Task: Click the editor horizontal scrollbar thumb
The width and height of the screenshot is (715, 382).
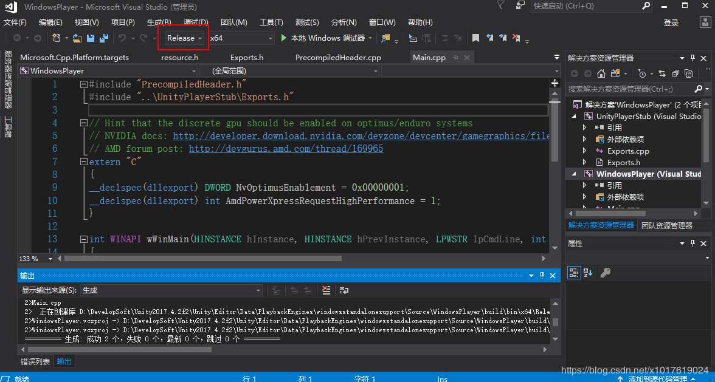Action: [203, 258]
